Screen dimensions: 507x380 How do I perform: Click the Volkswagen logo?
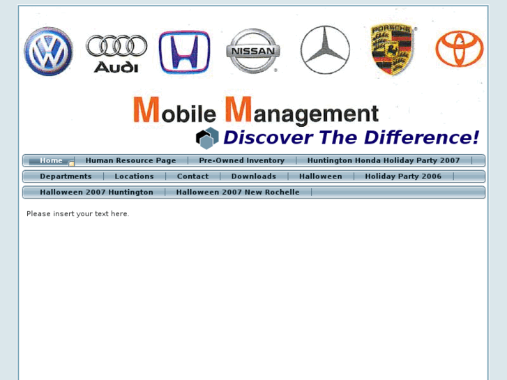[49, 52]
